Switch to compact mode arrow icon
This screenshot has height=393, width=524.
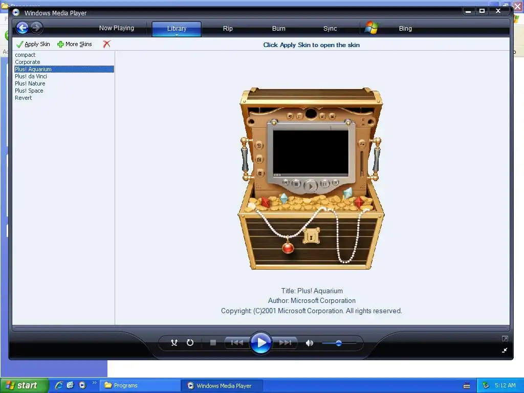pos(505,350)
